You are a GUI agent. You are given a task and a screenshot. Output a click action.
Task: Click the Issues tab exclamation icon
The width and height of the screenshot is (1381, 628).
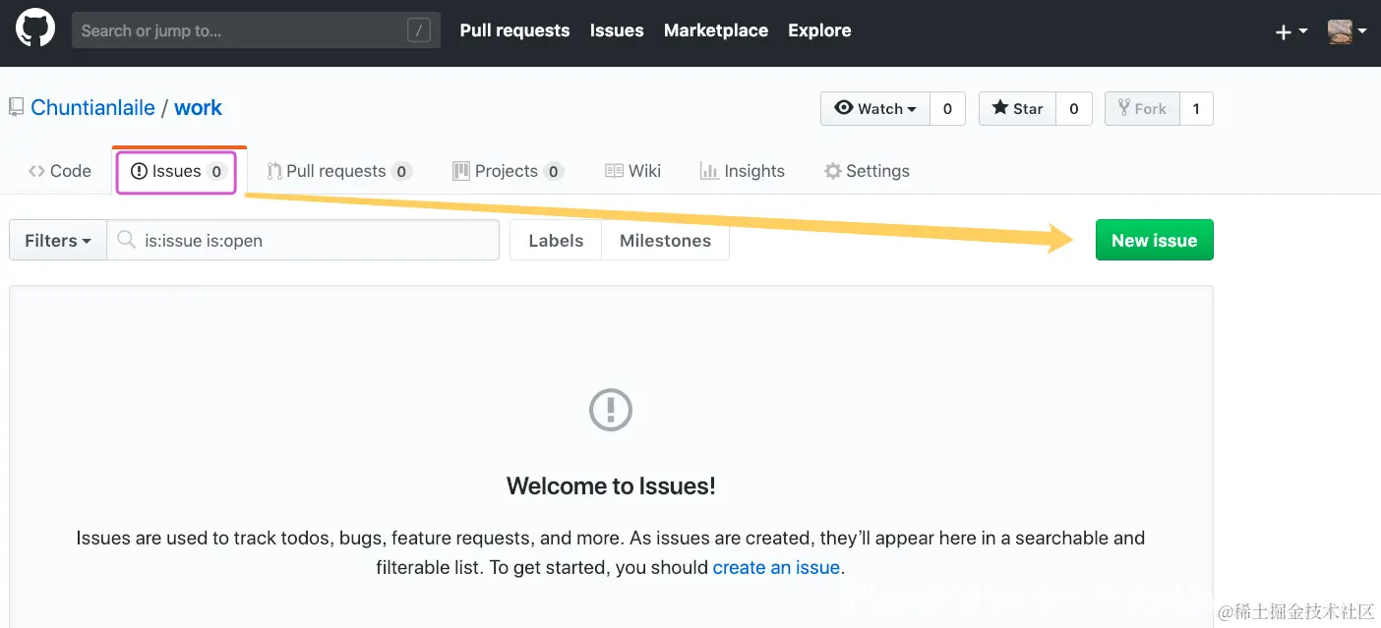pyautogui.click(x=139, y=171)
